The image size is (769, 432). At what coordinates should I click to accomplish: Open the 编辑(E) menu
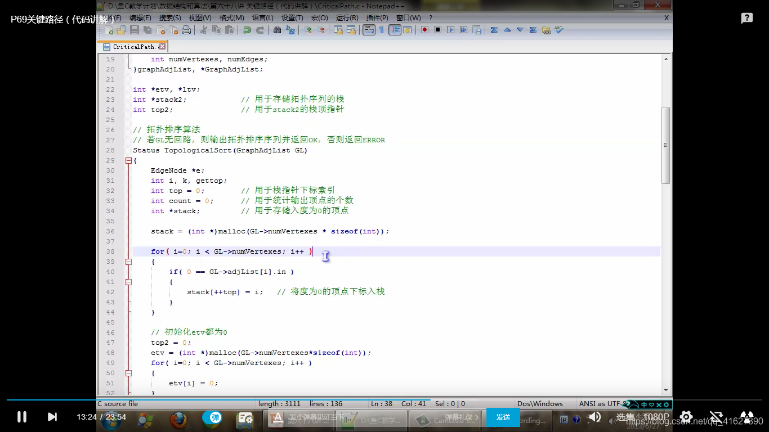coord(141,18)
